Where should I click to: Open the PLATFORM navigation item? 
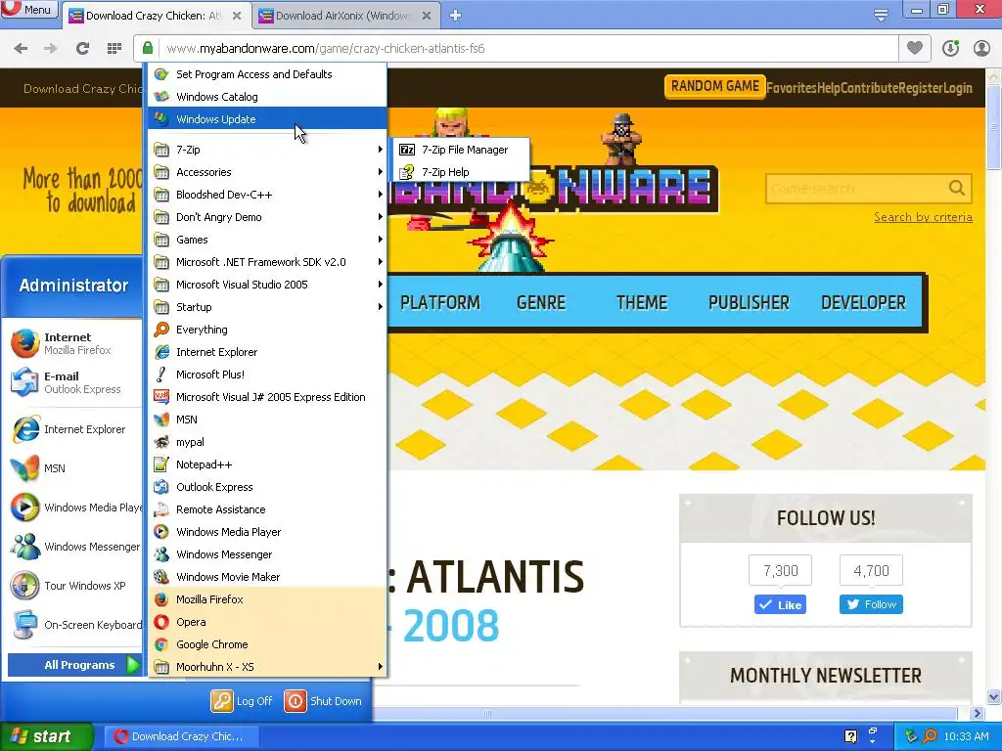pos(439,302)
